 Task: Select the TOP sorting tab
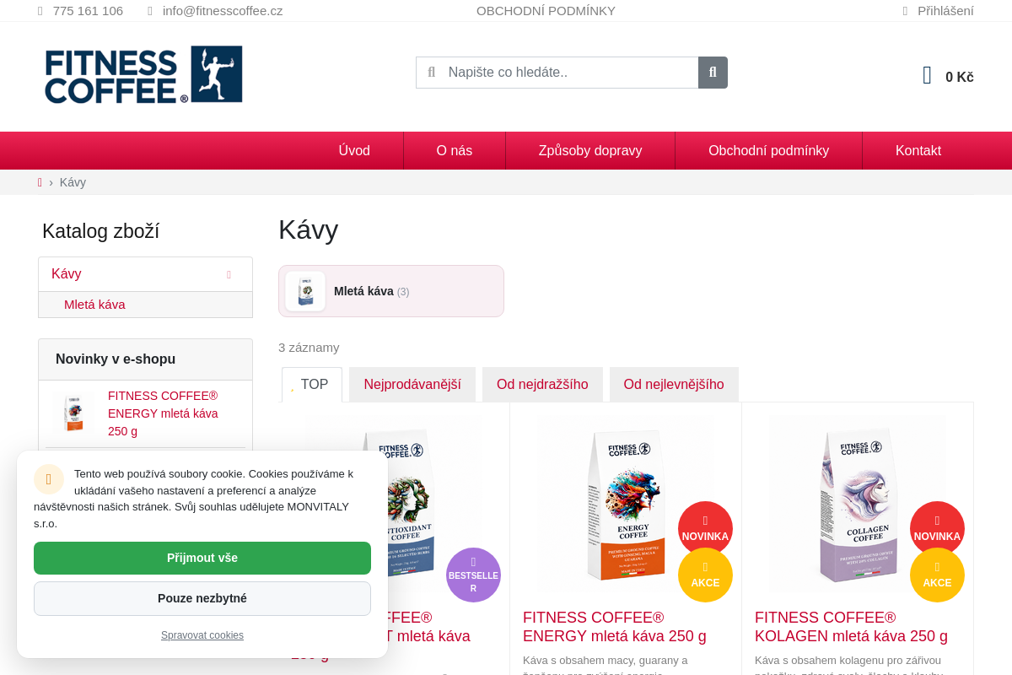(x=312, y=385)
